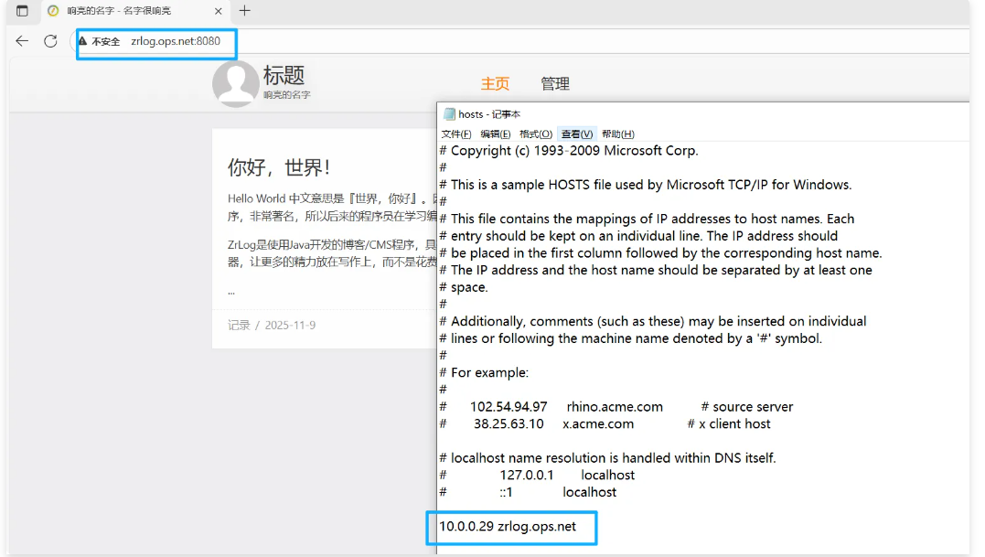Image resolution: width=985 pixels, height=557 pixels.
Task: Click the Notepad icon in hosts title bar
Action: [449, 114]
